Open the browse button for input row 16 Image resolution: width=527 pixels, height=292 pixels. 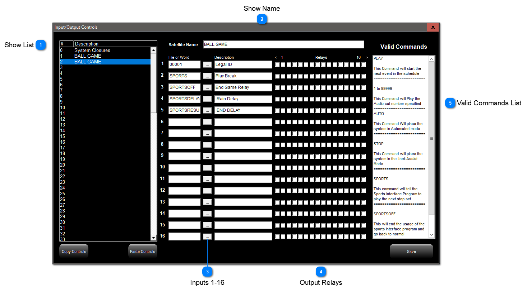(x=207, y=236)
